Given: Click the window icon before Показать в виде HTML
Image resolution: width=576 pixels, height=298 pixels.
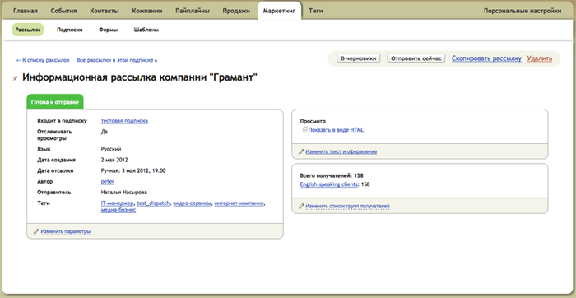Looking at the screenshot, I should pos(305,130).
